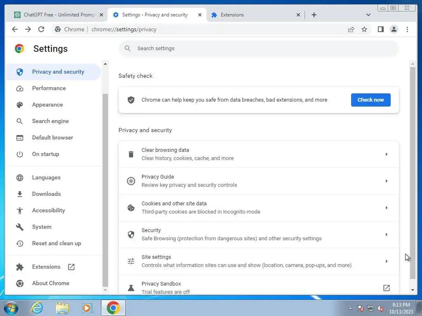The image size is (422, 316).
Task: Click the muted volume icon in system tray
Action: point(380,309)
